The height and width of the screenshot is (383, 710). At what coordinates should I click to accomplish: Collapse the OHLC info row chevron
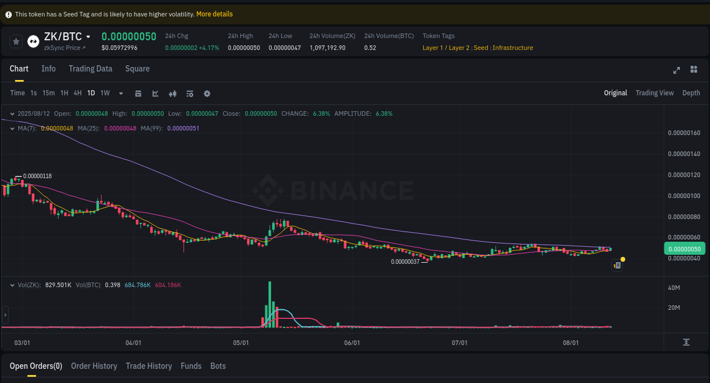pyautogui.click(x=11, y=113)
